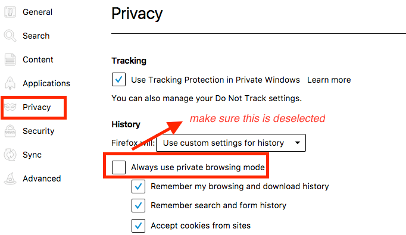
Task: Uncheck Remember my browsing and download history
Action: pos(138,186)
